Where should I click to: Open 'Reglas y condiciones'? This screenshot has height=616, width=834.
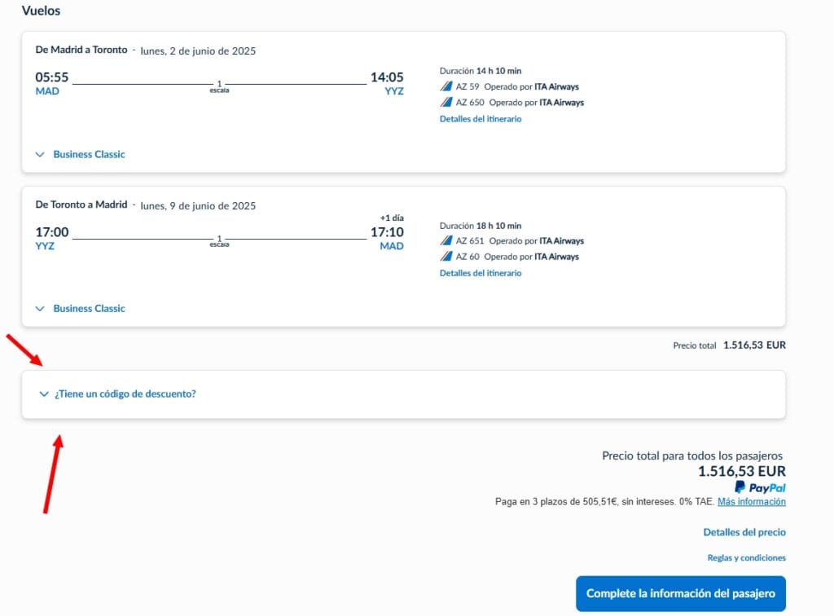tap(746, 558)
